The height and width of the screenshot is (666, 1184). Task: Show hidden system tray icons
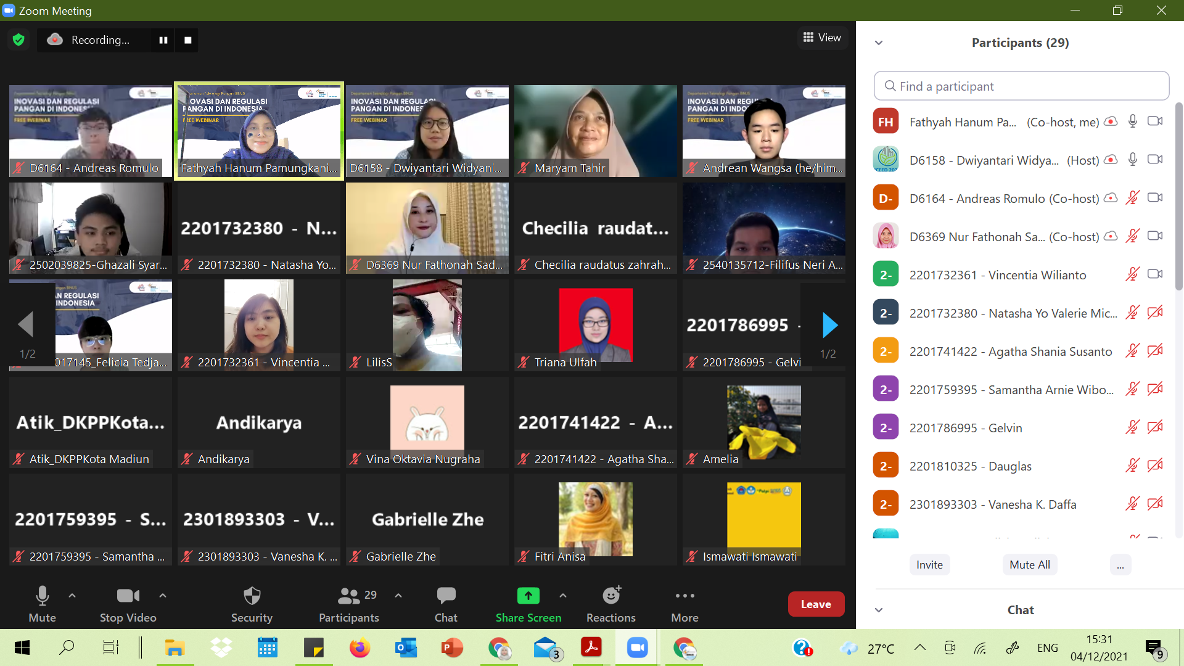[920, 647]
